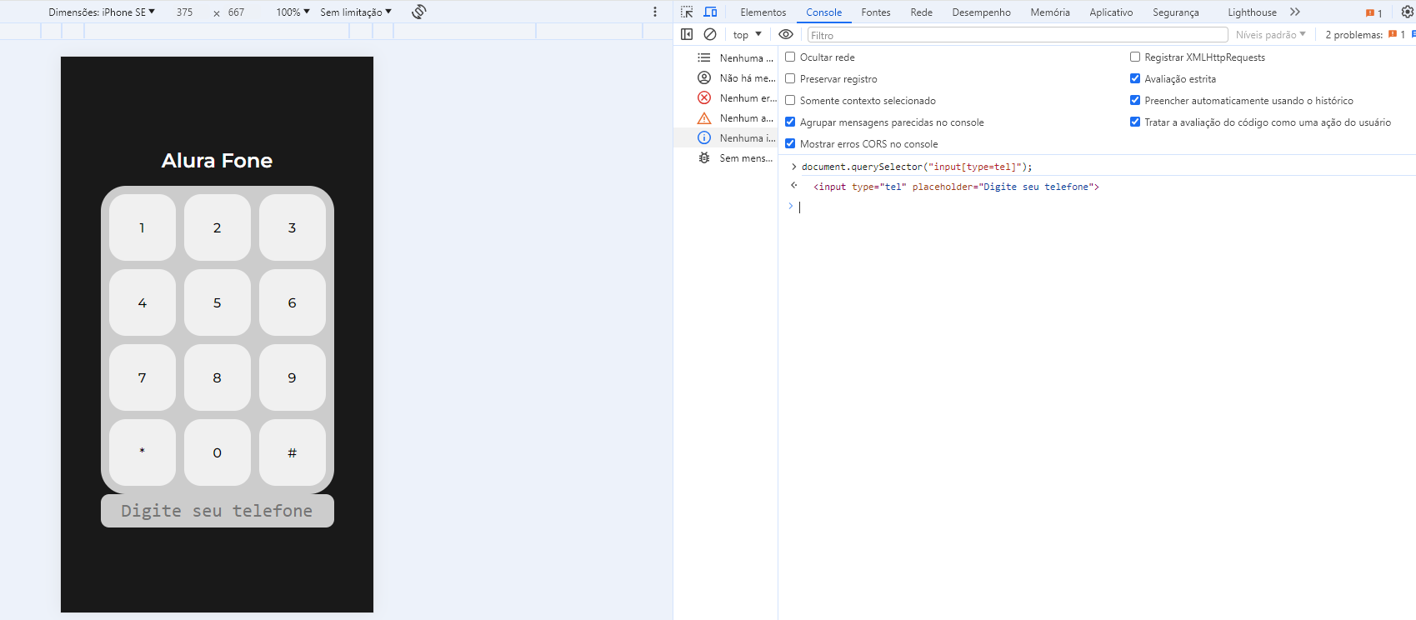Switch to the Lighthouse tab
The width and height of the screenshot is (1416, 620).
click(1252, 12)
